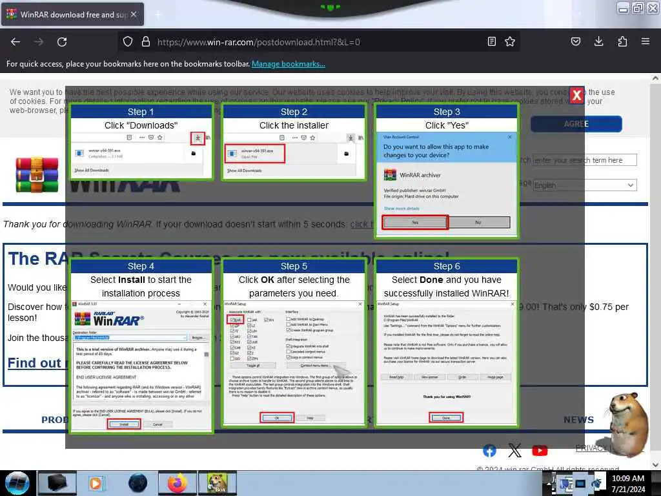Close the WinRAR download tab
Screen dimensions: 661x496
coord(134,14)
